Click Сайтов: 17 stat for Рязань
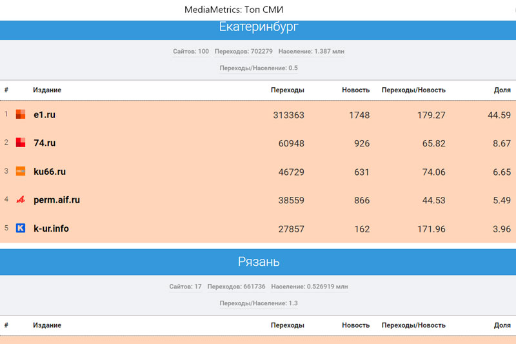This screenshot has height=344, width=516. pos(185,287)
